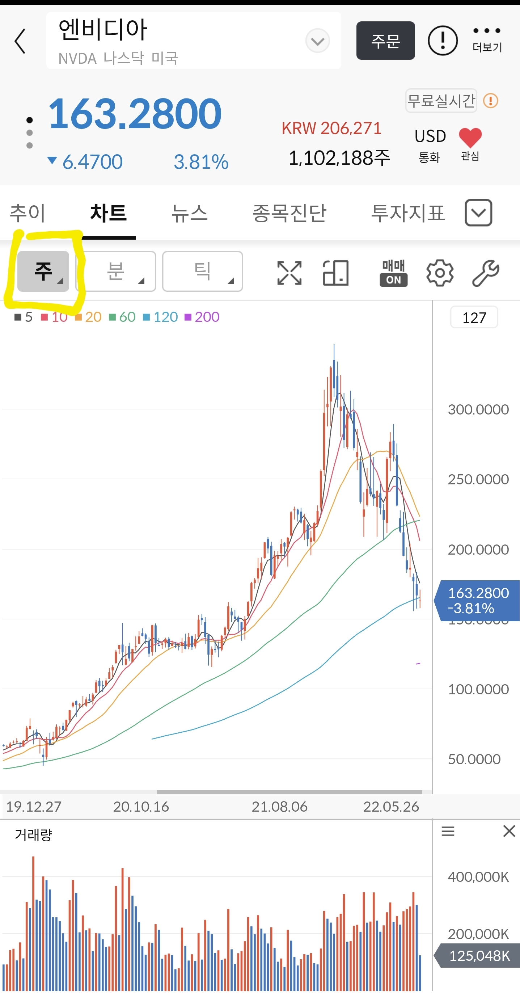
Task: Tap the 200-period moving average legend
Action: point(202,317)
